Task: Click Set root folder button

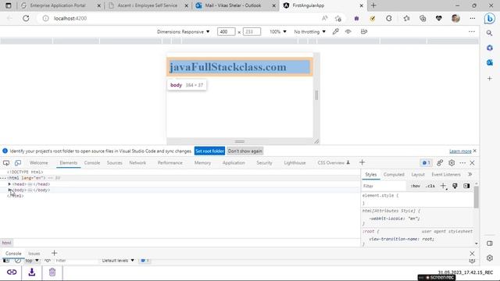Action: click(209, 151)
